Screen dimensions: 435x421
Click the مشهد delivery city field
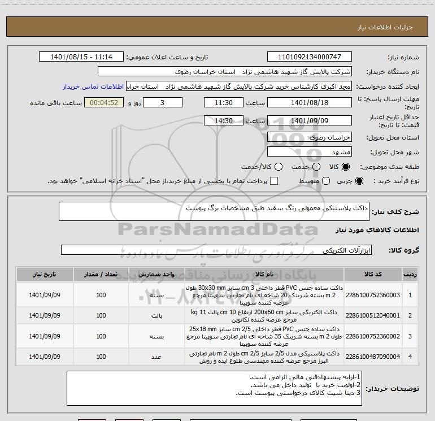point(309,152)
